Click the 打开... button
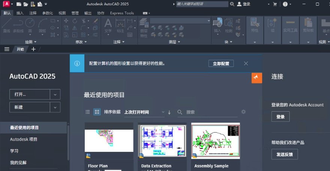This screenshot has height=171, width=330. (30, 94)
